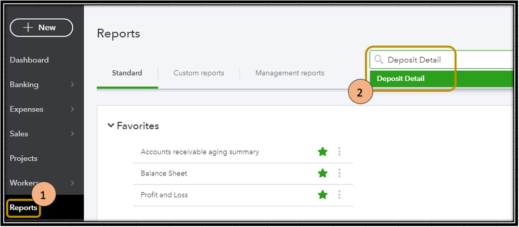Toggle favorite star for Accounts receivable aging summary
This screenshot has width=519, height=227.
pos(322,152)
